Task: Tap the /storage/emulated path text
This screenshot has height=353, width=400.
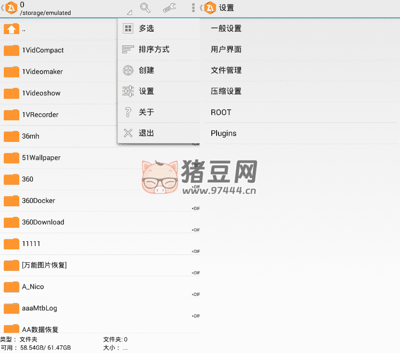Action: 46,13
